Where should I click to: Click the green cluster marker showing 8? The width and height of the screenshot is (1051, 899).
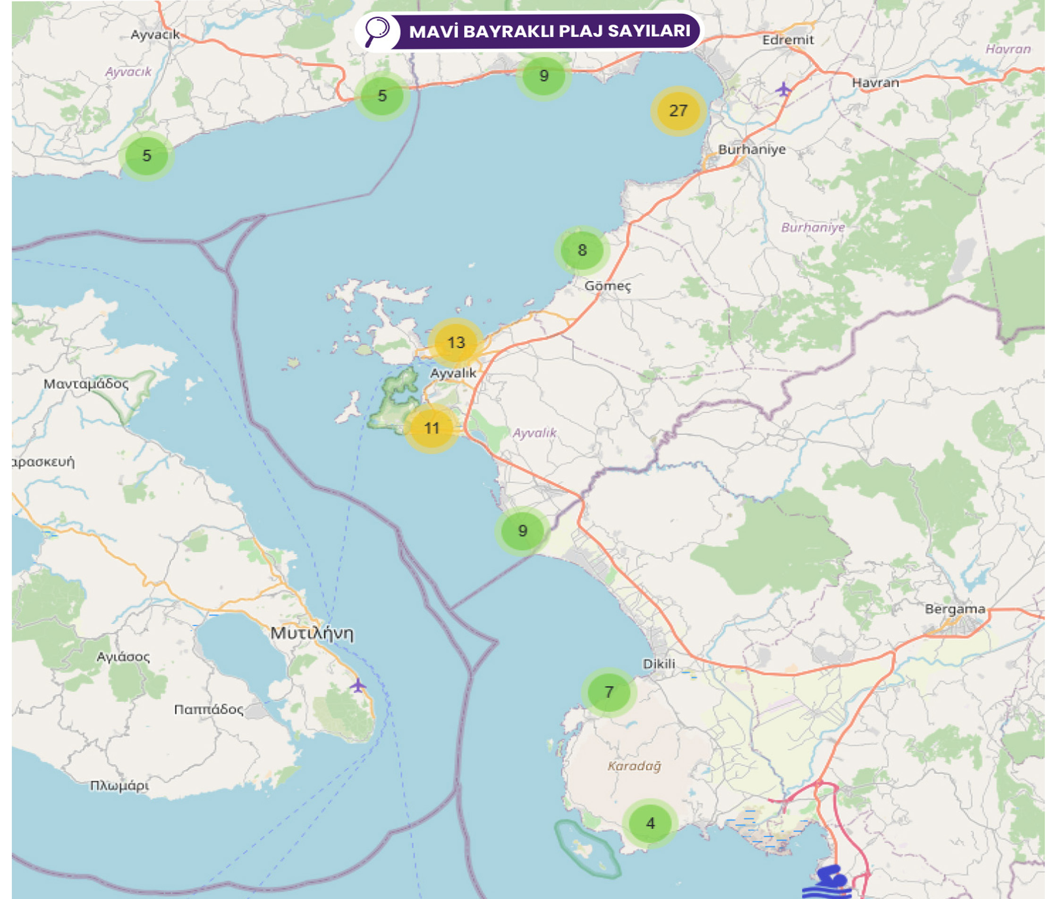tap(582, 250)
